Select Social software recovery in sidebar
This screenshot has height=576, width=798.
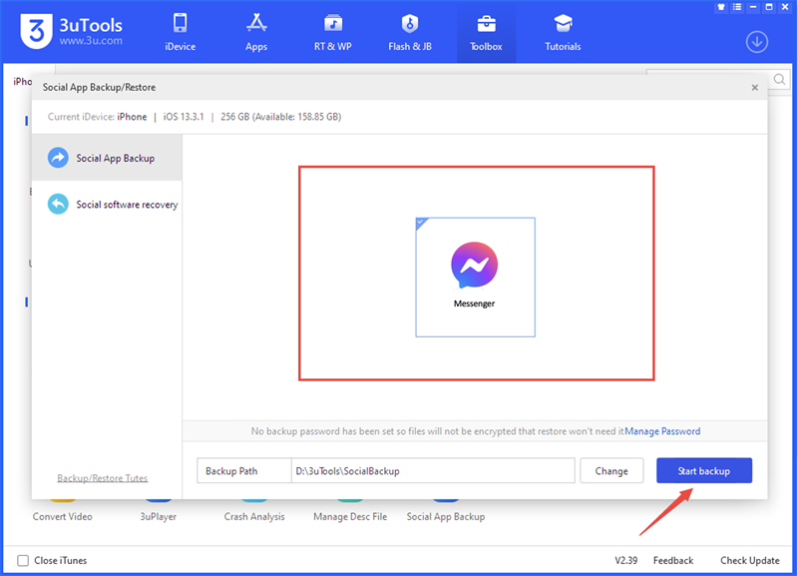click(x=107, y=205)
